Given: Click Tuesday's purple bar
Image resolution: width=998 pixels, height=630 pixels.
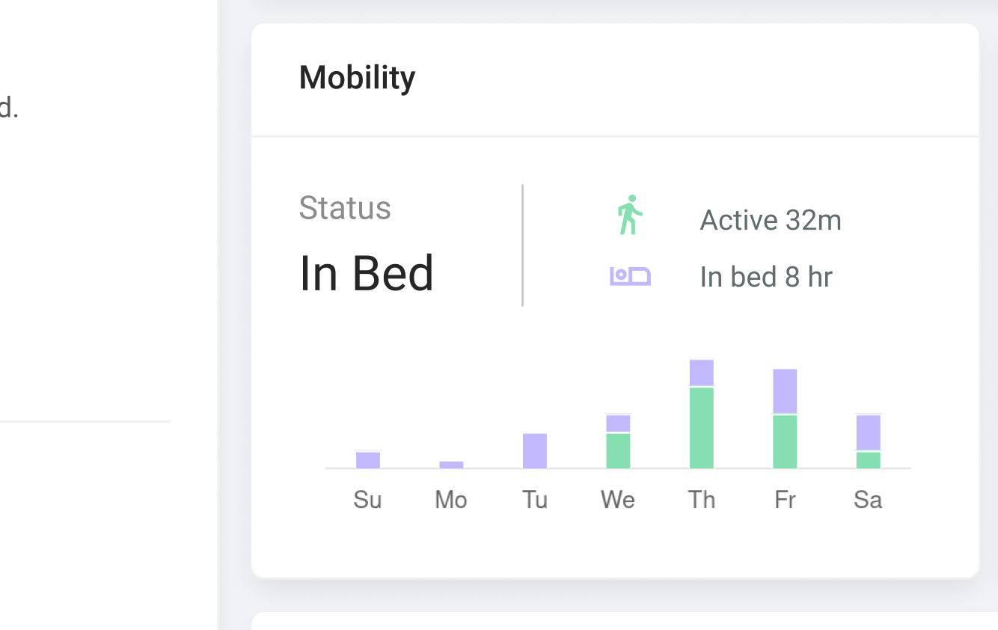Looking at the screenshot, I should click(x=535, y=450).
